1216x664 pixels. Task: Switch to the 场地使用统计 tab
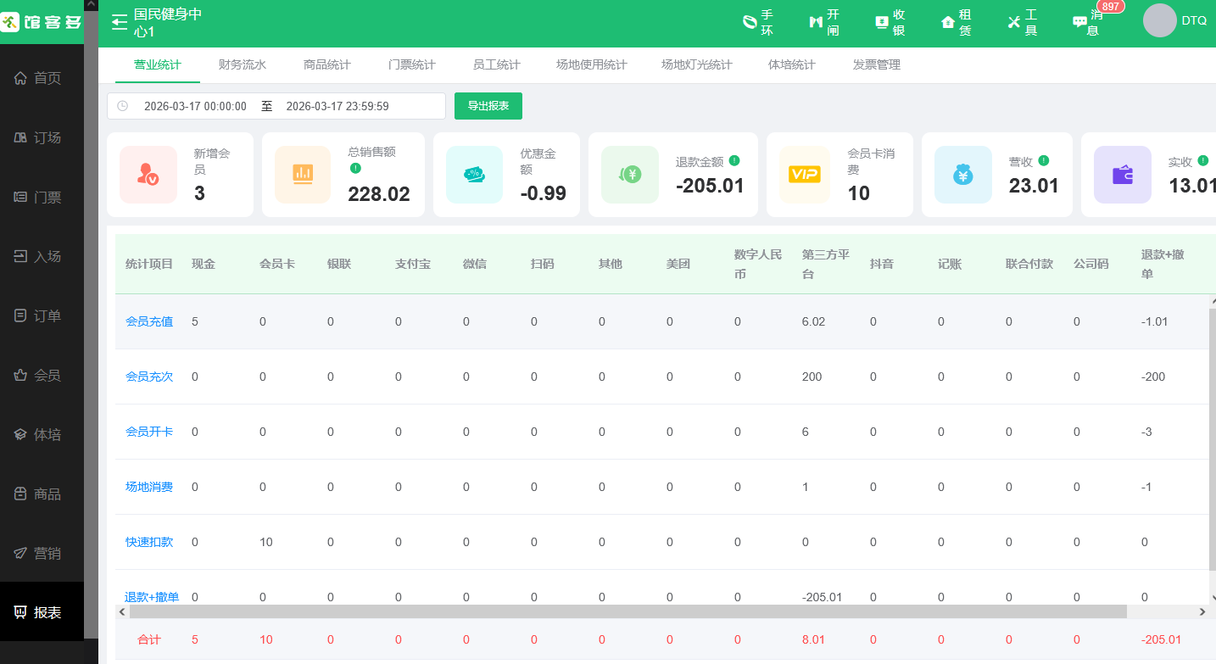pos(591,64)
